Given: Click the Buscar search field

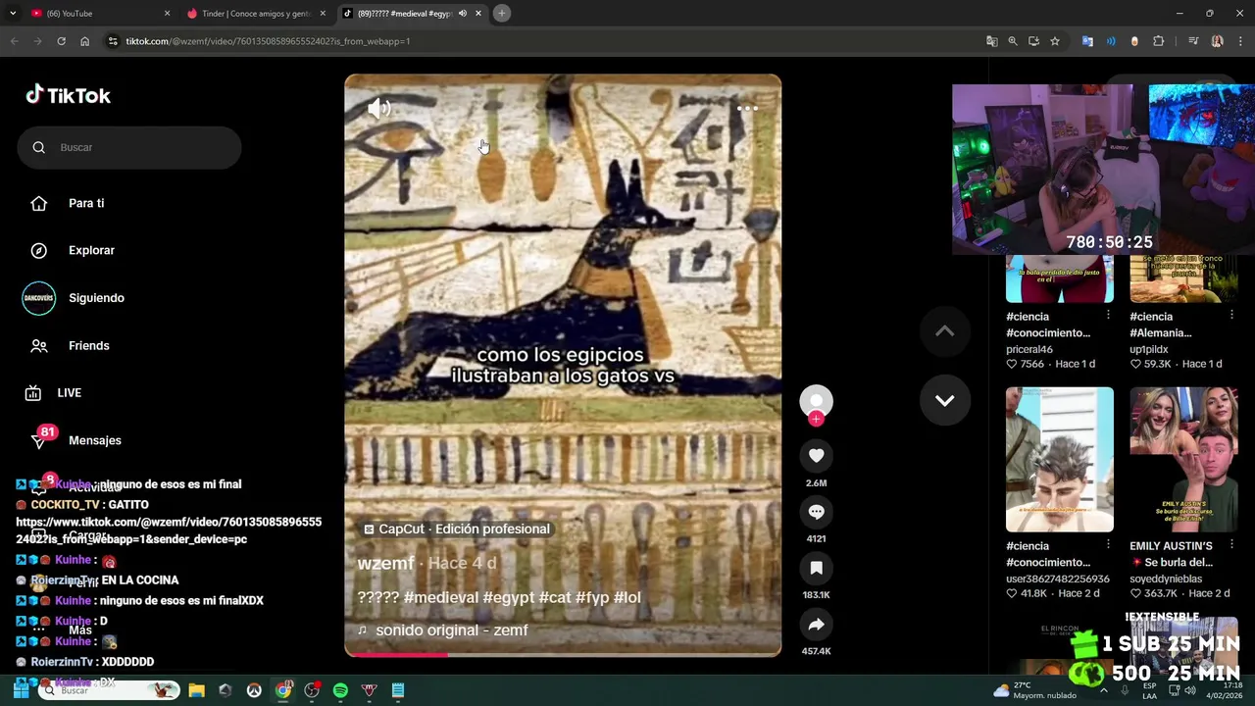Looking at the screenshot, I should coord(129,147).
